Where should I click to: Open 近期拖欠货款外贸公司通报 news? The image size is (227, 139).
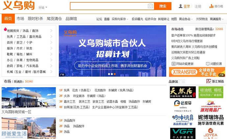[188, 52]
